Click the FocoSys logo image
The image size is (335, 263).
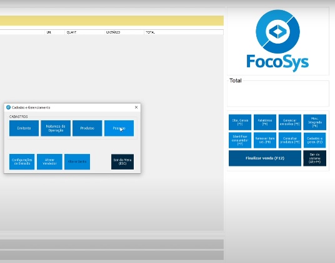tap(277, 41)
